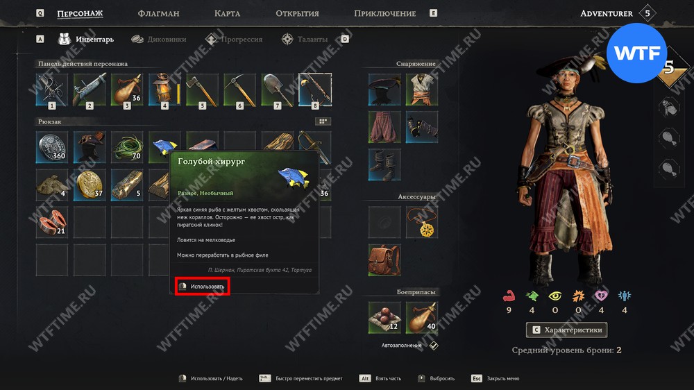Click the Использовать button in tooltip
Screen dimensions: 694x390
pyautogui.click(x=202, y=287)
